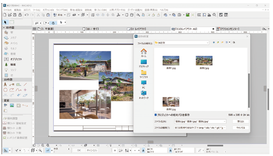Image resolution: width=273 pixels, height=156 pixels.
Task: Click the Save icon in the toolbar
Action: coord(15,15)
